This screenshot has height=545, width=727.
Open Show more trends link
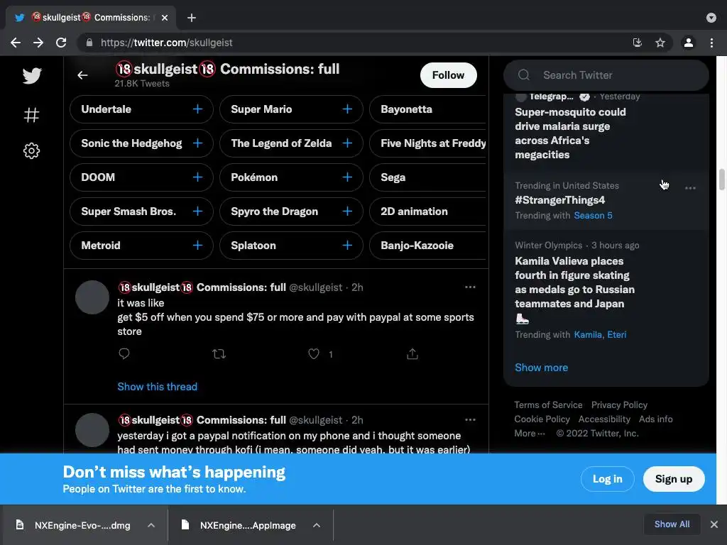(541, 368)
